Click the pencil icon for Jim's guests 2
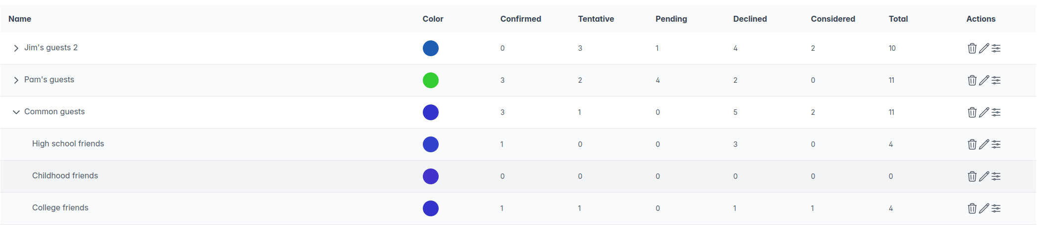Image resolution: width=1041 pixels, height=236 pixels. tap(984, 48)
